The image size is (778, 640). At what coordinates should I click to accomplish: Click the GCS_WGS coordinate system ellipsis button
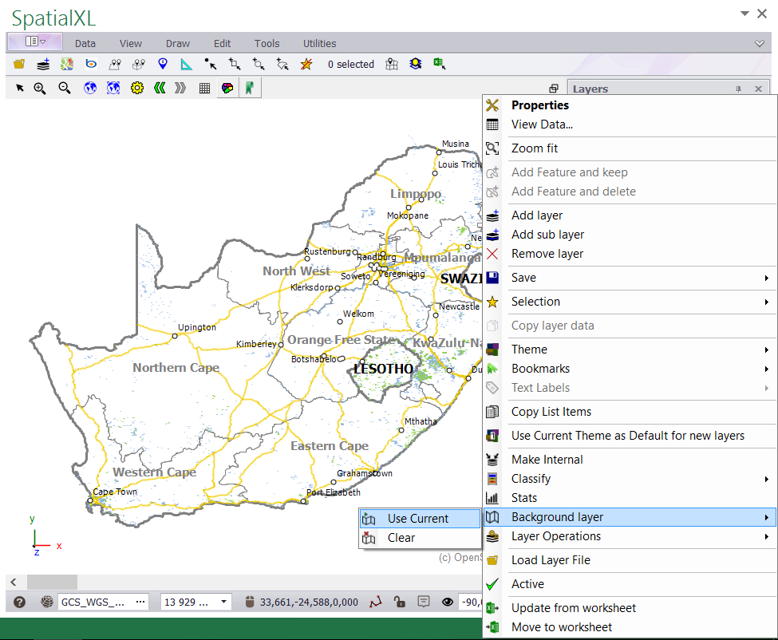click(141, 602)
